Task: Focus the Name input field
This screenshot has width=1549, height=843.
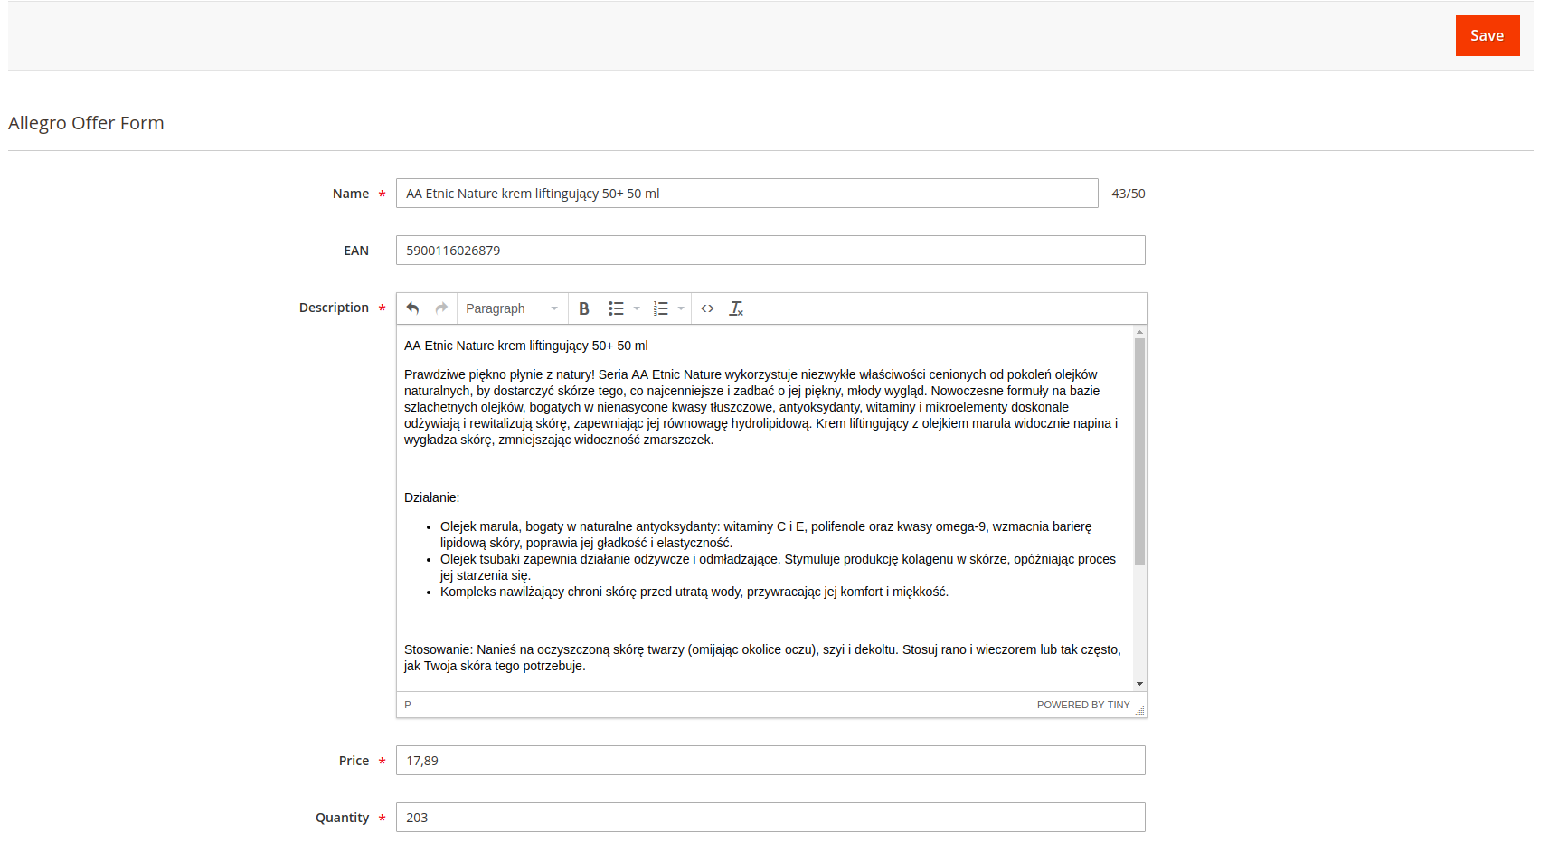Action: point(747,194)
